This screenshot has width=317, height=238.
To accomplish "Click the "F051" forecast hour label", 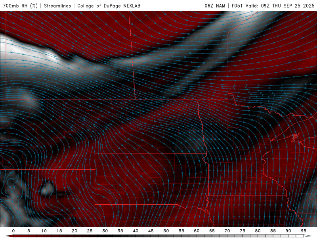I will click(x=237, y=6).
